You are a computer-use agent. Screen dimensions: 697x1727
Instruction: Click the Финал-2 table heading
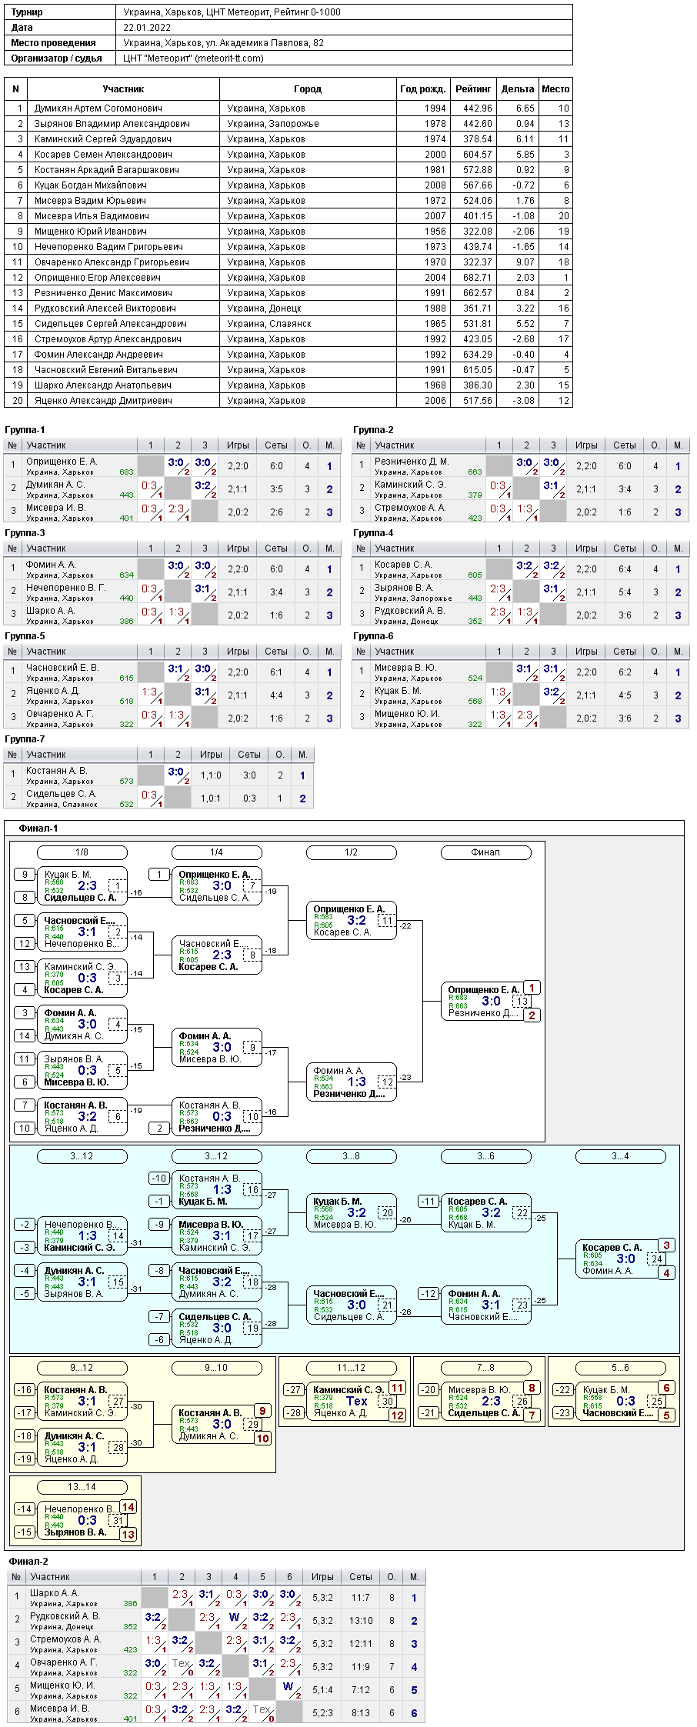(28, 1562)
